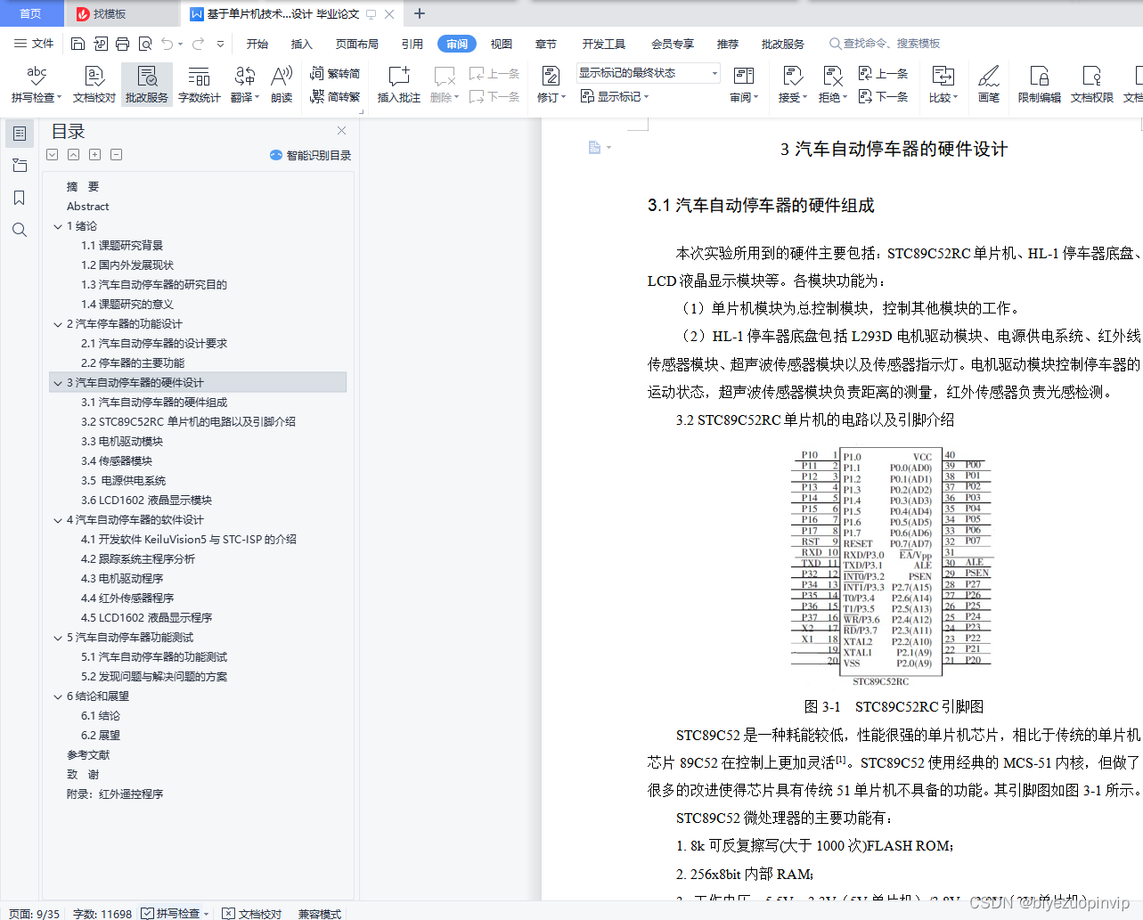Close the 目录 panel
This screenshot has width=1143, height=920.
tap(341, 131)
